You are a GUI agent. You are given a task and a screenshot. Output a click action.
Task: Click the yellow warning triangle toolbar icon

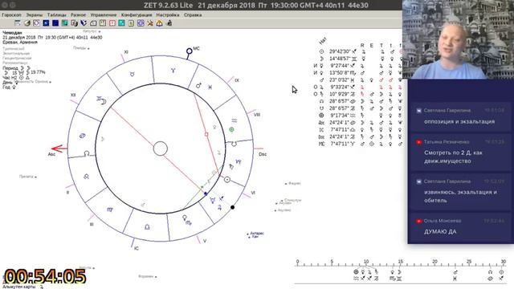click(159, 23)
